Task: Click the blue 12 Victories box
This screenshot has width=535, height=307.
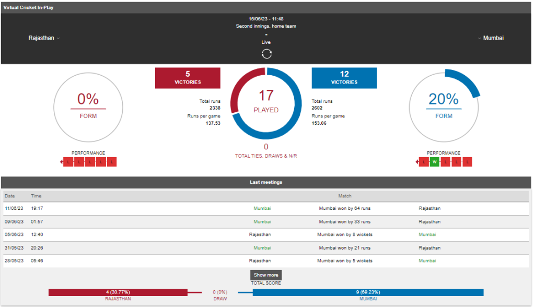Action: point(344,78)
